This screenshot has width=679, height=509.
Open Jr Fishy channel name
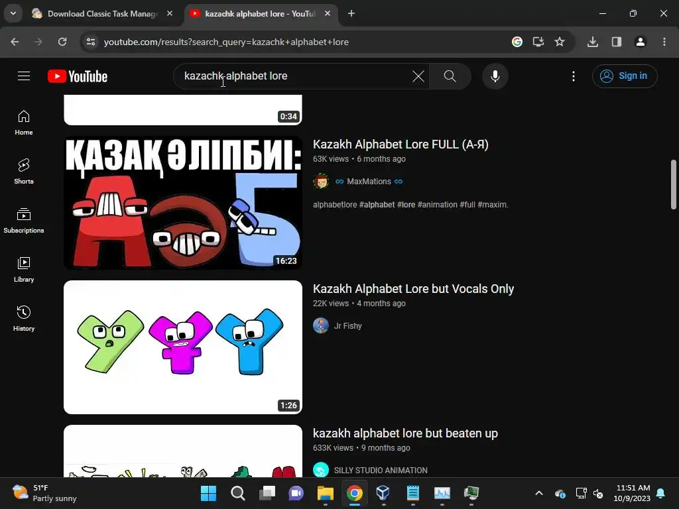347,326
